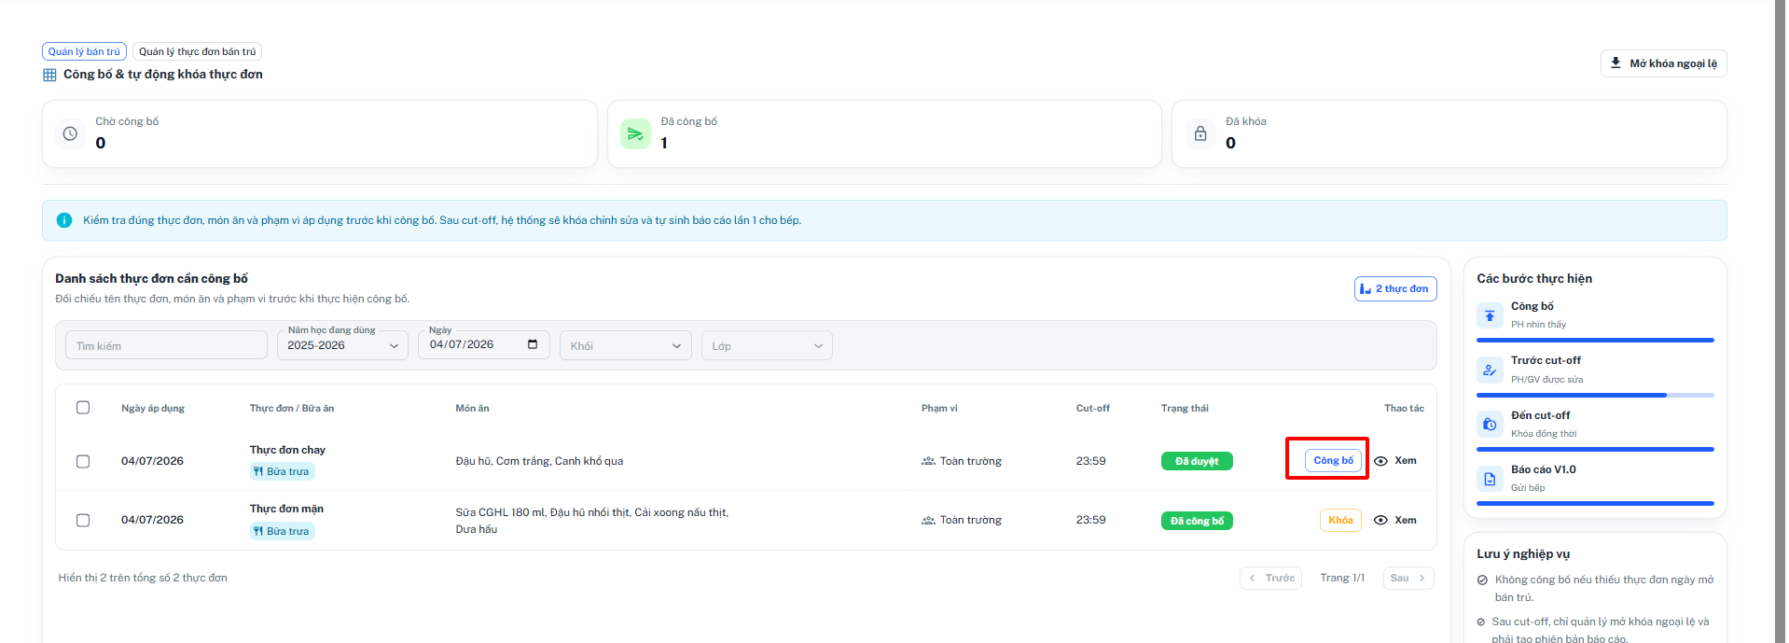
Task: Click the people icon in Thực đơn mặn scope cell
Action: point(928,521)
